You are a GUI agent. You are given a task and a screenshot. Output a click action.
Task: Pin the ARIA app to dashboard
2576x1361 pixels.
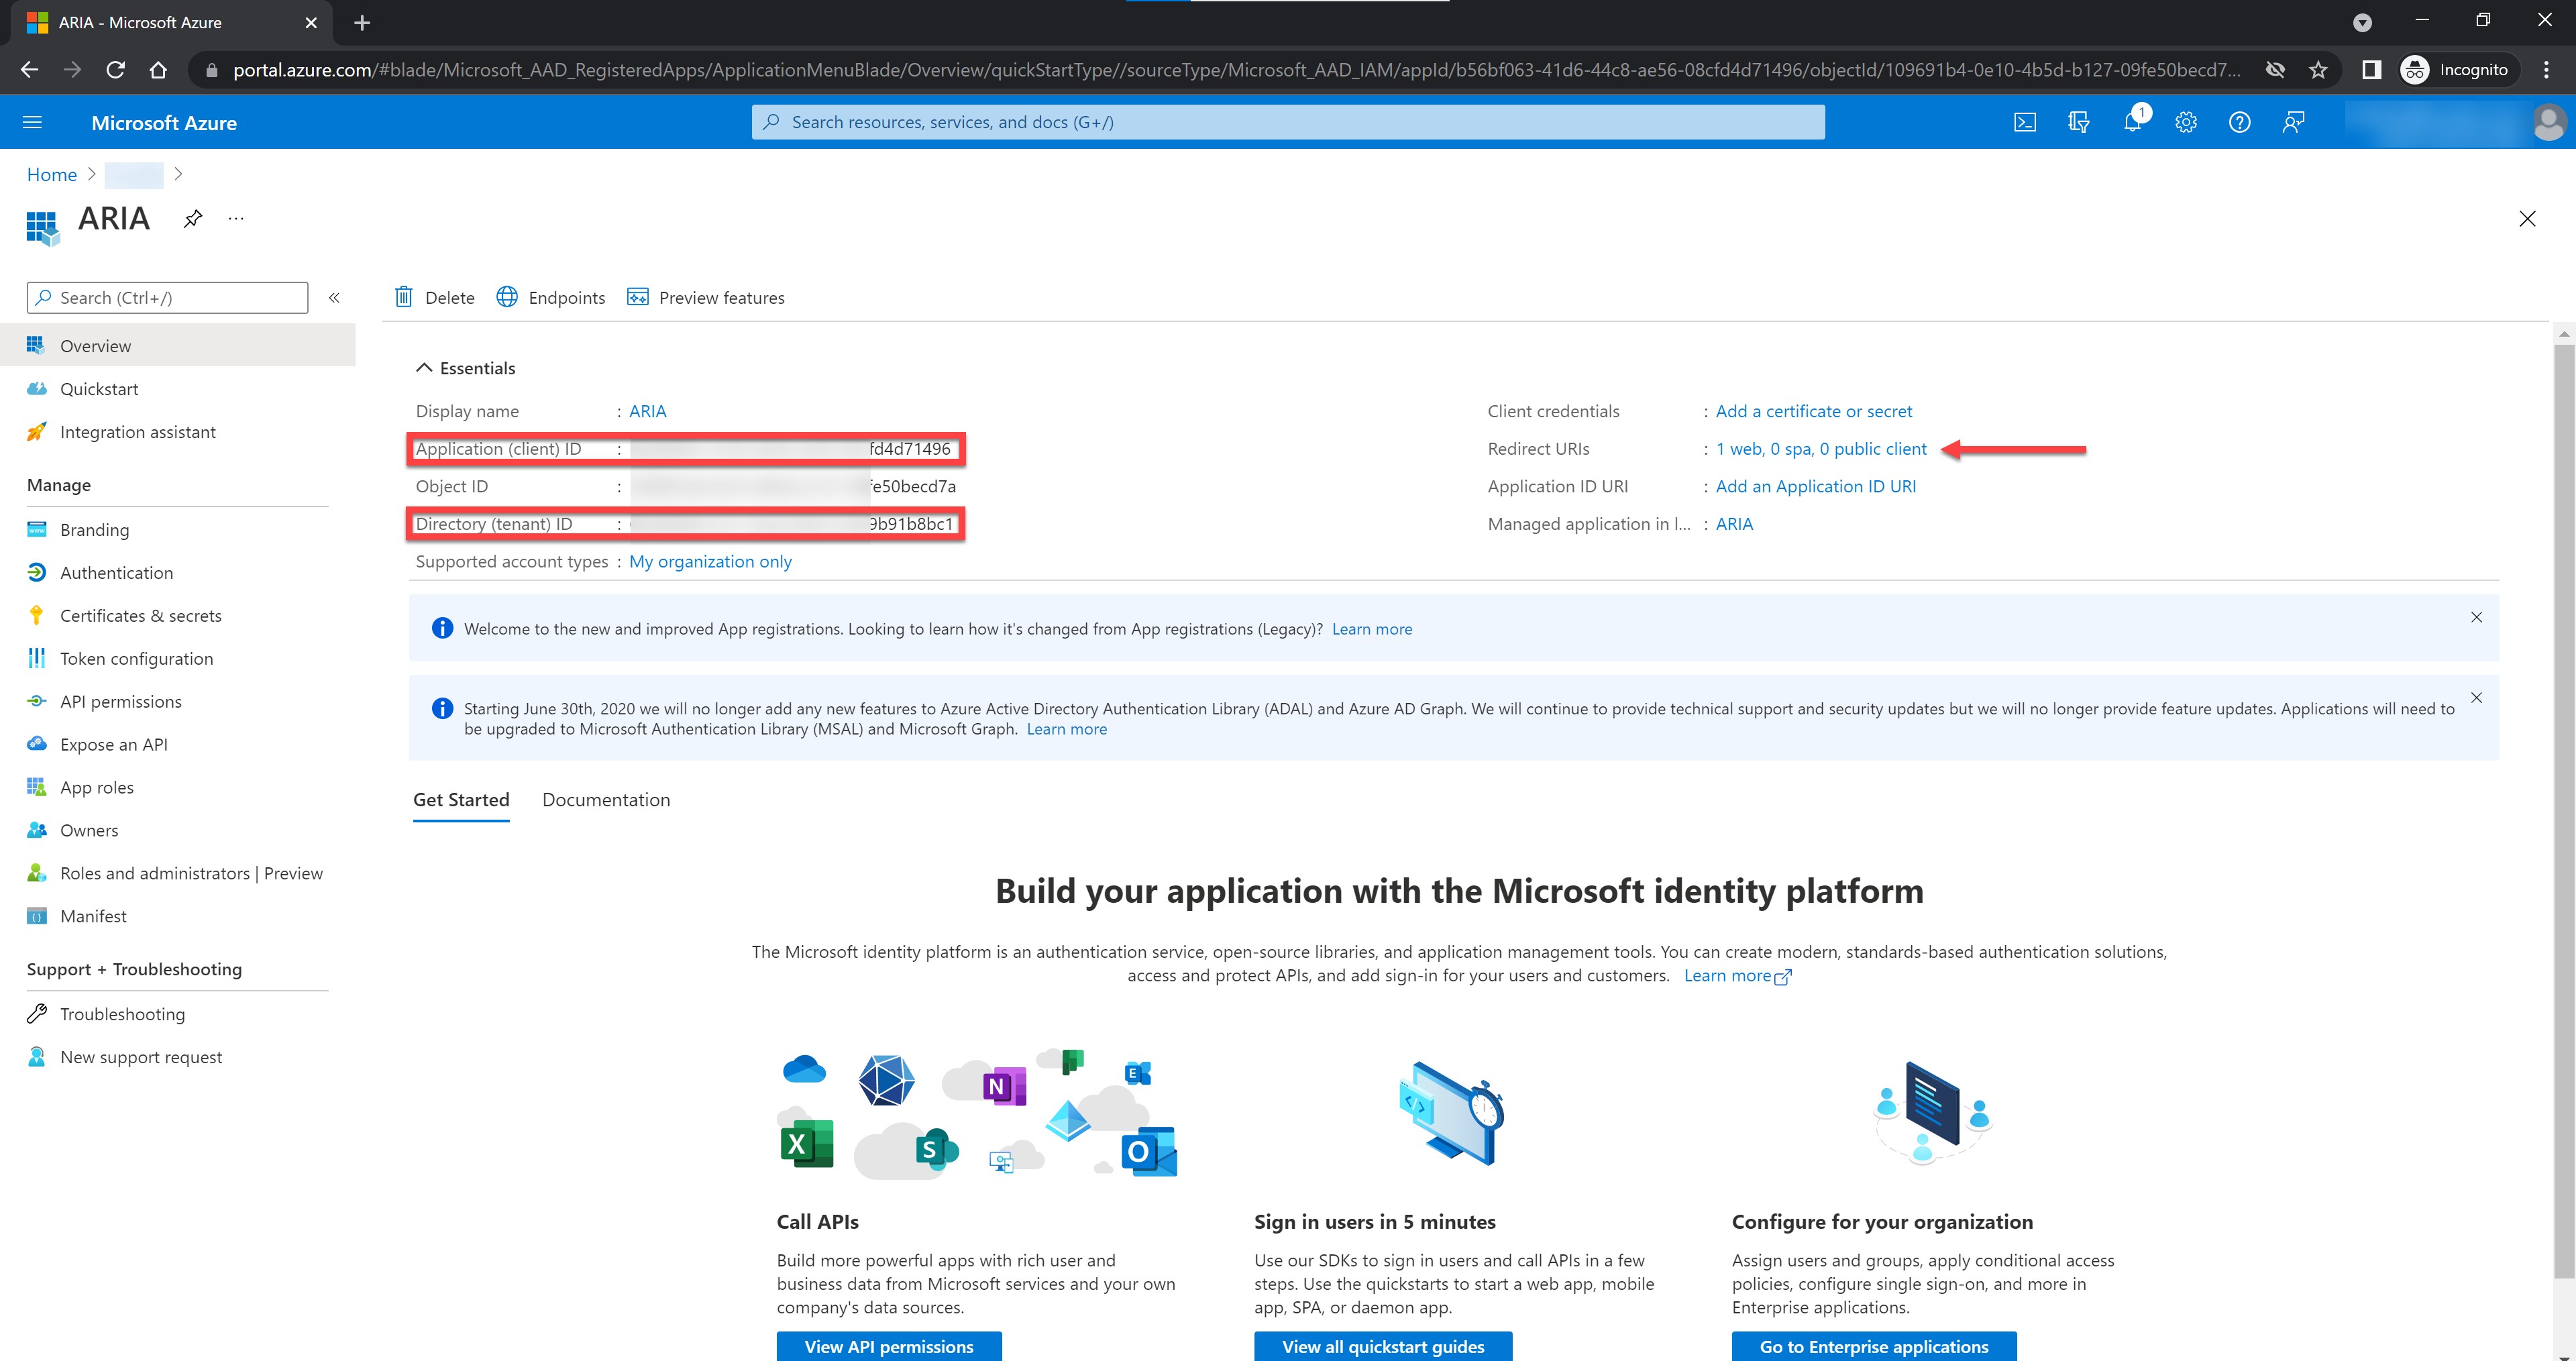tap(193, 218)
